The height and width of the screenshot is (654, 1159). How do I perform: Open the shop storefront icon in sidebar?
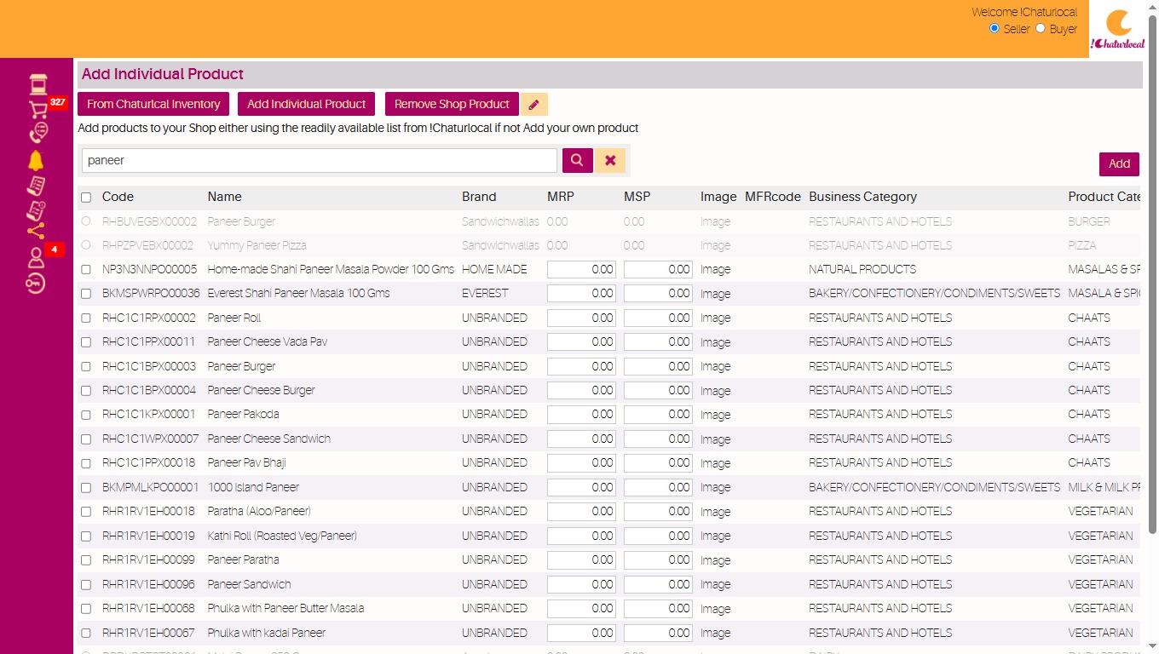37,84
